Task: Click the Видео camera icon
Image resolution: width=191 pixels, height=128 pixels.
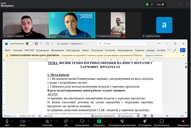Action: (x=23, y=121)
